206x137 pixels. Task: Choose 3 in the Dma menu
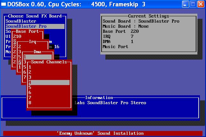point(25,62)
